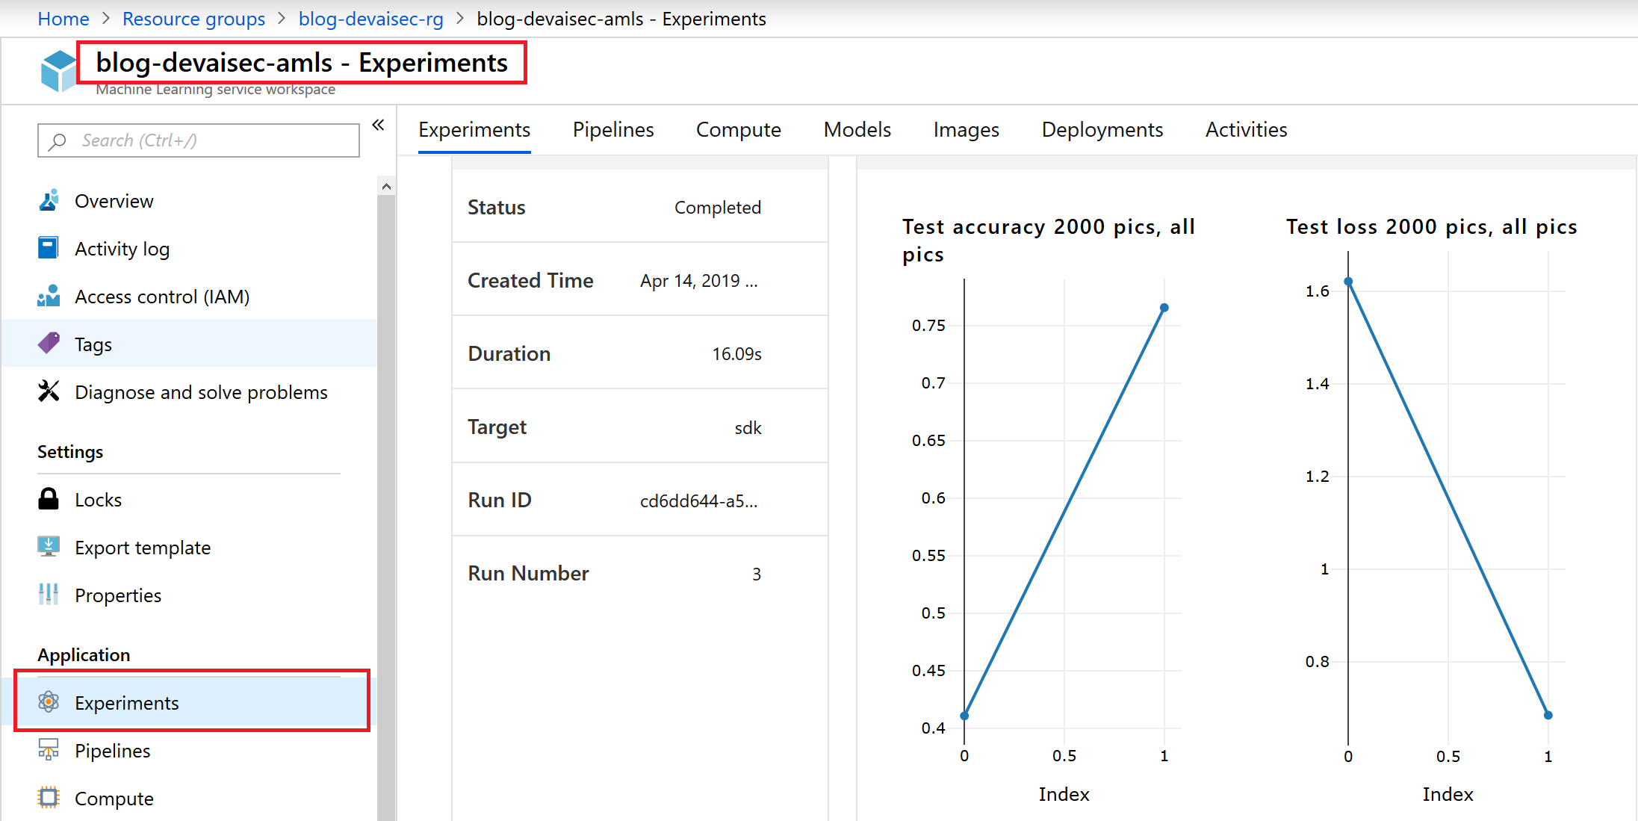1638x821 pixels.
Task: Switch to the Models tab
Action: pos(857,130)
